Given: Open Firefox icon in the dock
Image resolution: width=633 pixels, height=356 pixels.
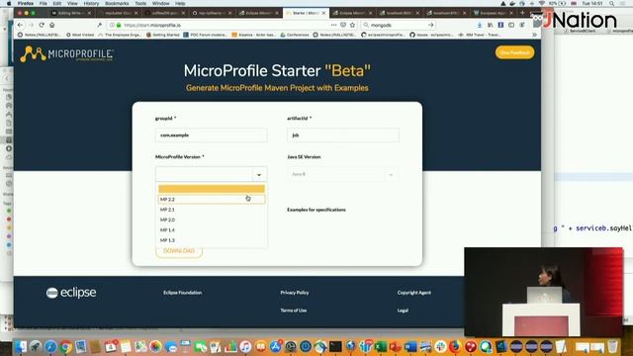Looking at the screenshot, I should (x=455, y=346).
